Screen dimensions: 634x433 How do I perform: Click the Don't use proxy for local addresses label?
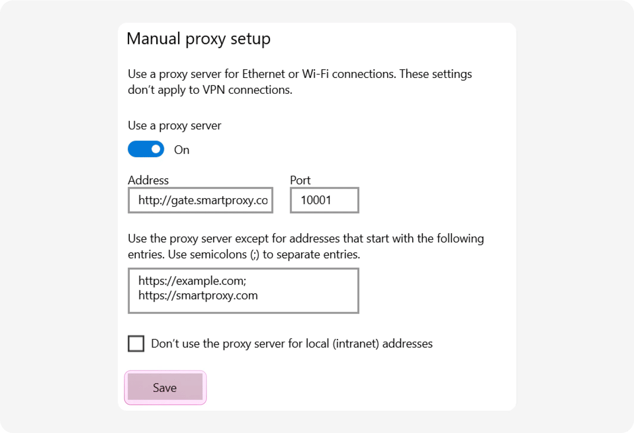[292, 343]
